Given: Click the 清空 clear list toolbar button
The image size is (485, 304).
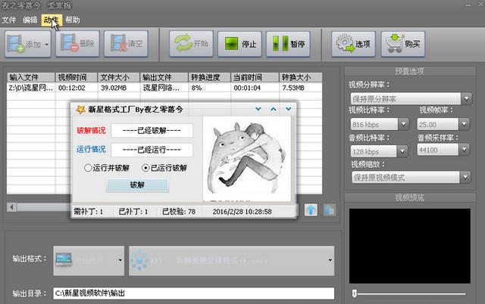Looking at the screenshot, I should click(x=126, y=44).
